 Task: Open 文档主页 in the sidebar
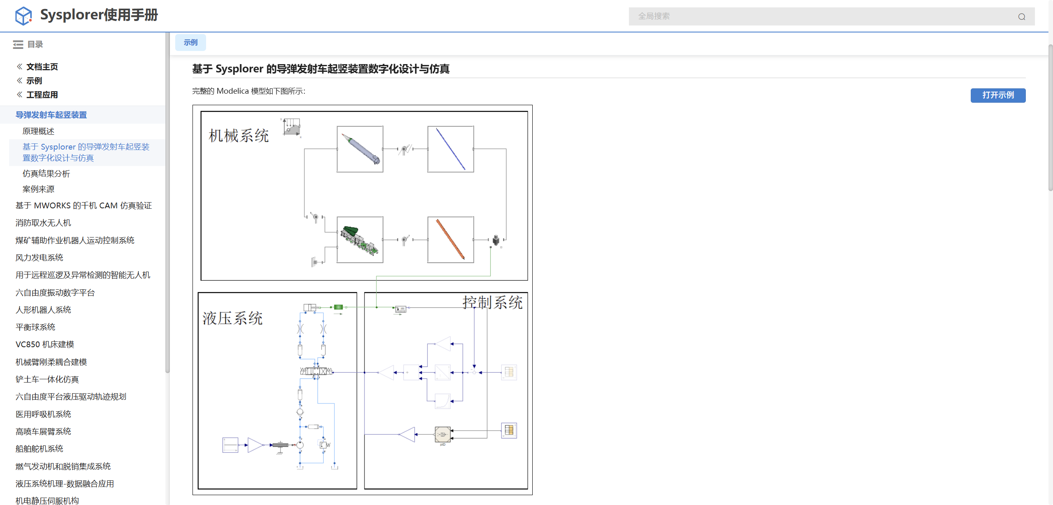click(42, 67)
